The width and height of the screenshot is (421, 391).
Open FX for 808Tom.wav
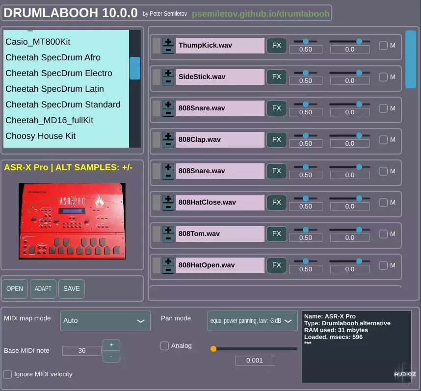277,234
